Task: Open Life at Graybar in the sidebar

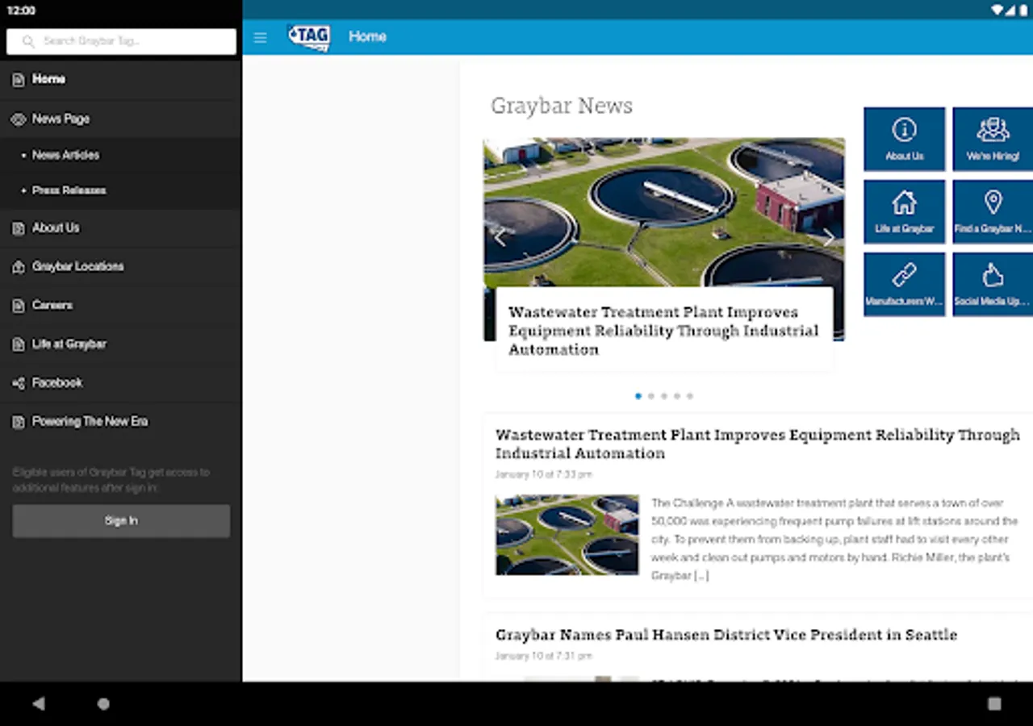Action: tap(121, 344)
